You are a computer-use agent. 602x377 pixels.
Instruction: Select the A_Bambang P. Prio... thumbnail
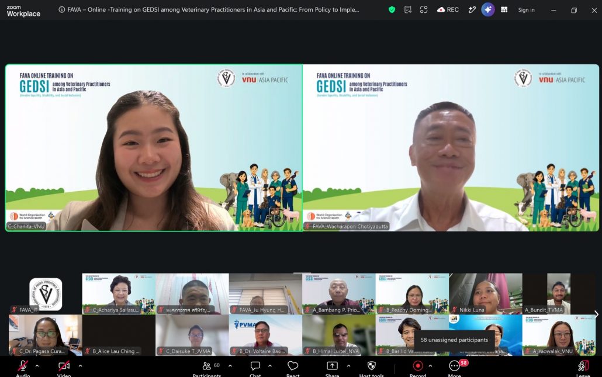(339, 294)
